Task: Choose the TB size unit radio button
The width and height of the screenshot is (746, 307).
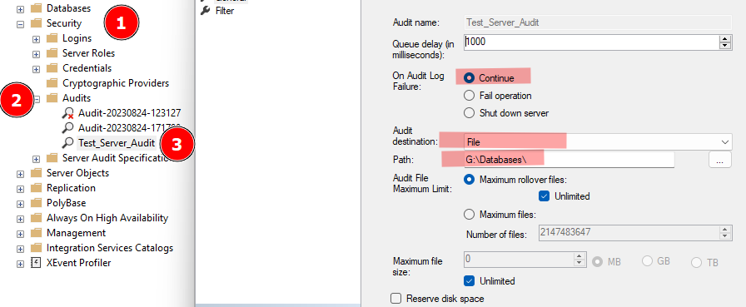Action: pos(696,262)
